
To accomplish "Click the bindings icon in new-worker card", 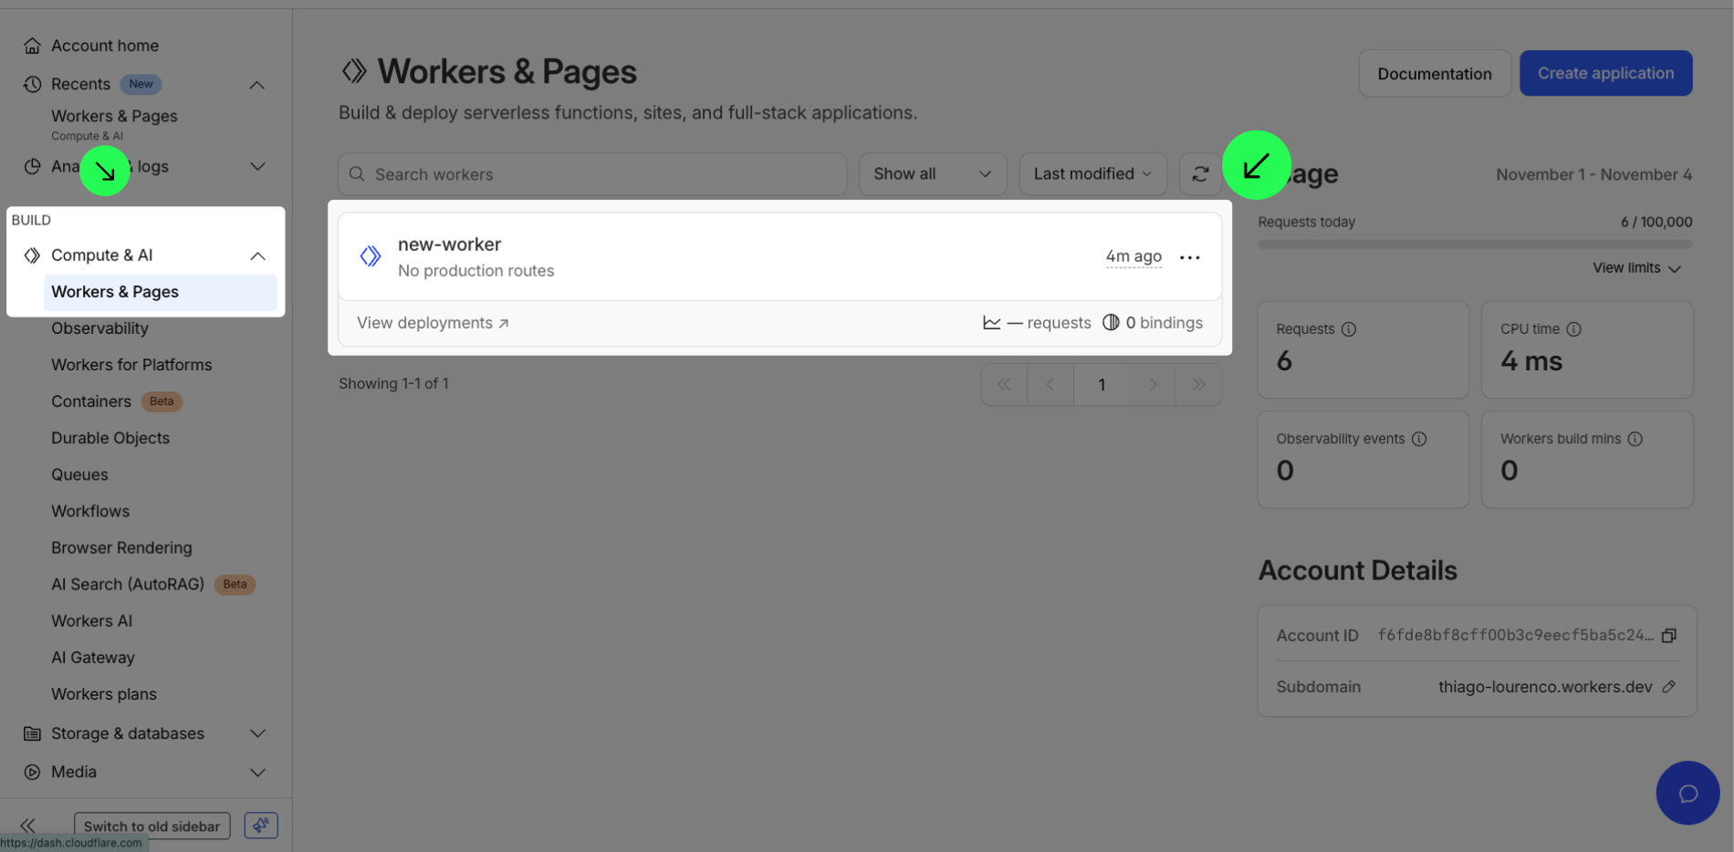I will (1111, 322).
